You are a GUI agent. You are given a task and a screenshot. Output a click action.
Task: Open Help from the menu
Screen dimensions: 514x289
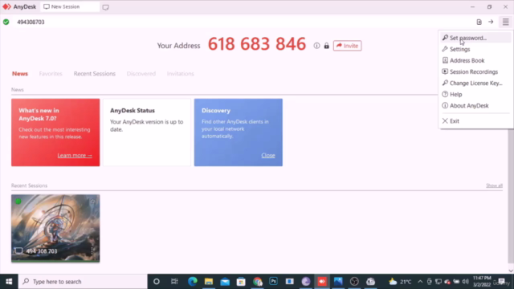coord(475,95)
